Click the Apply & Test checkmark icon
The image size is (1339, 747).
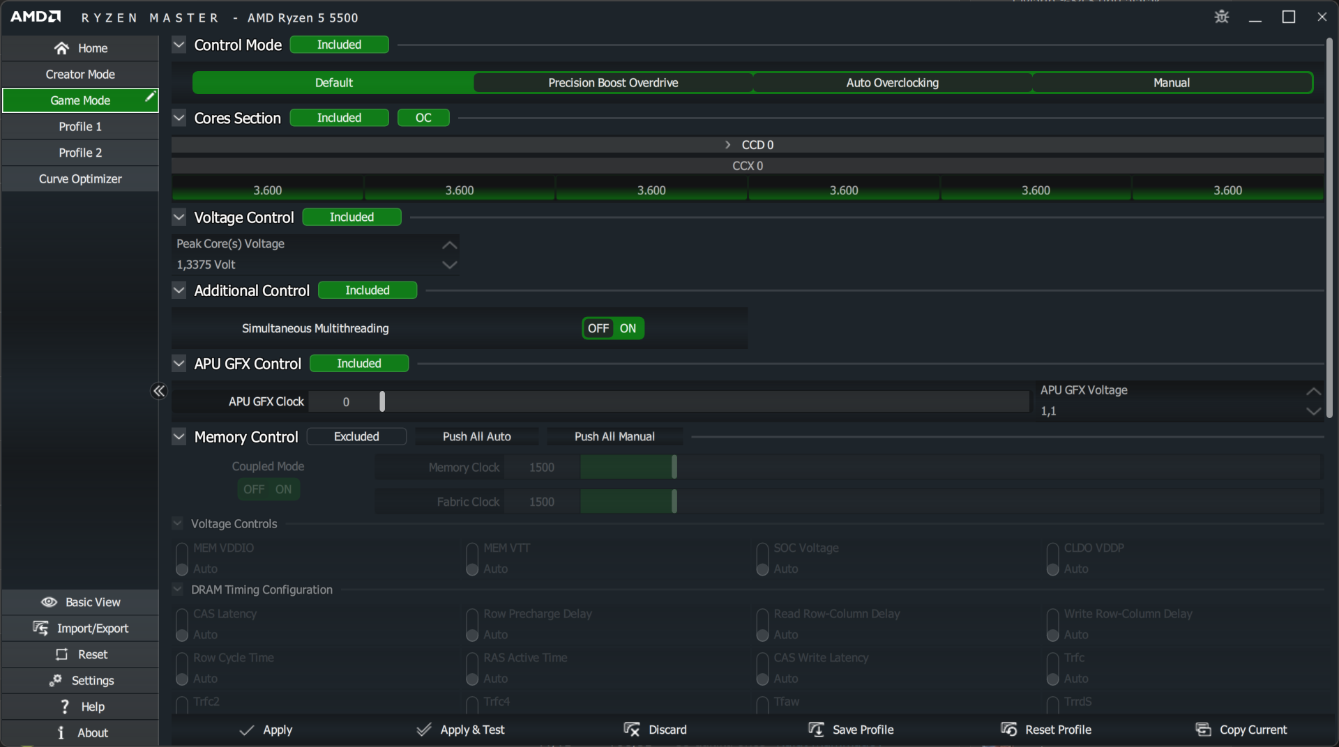[423, 730]
